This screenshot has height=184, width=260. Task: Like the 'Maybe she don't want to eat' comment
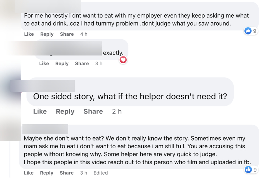click(29, 173)
